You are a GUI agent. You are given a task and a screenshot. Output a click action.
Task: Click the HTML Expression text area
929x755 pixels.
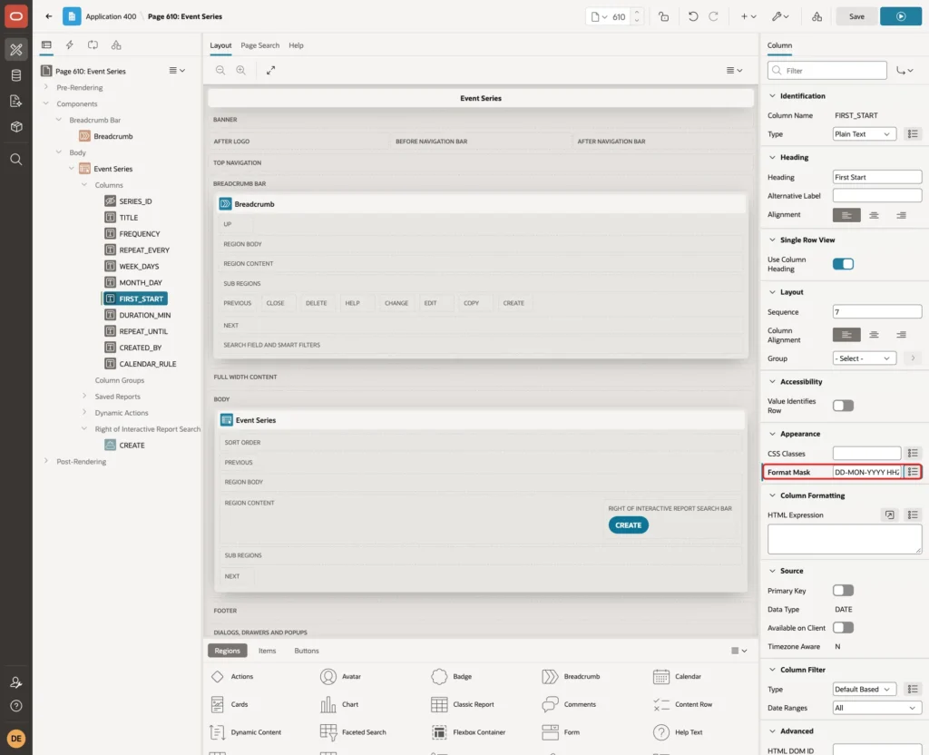[x=845, y=539]
